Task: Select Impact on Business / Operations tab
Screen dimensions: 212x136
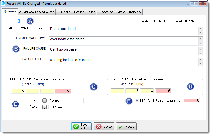Action: (119, 12)
